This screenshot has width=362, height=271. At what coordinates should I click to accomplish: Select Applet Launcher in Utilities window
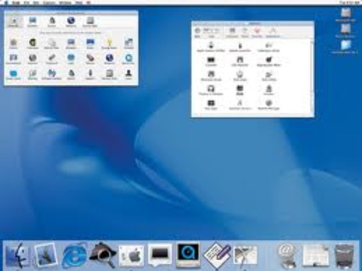click(x=240, y=47)
